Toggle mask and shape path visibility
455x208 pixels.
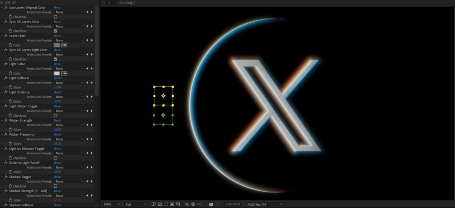coord(166,204)
